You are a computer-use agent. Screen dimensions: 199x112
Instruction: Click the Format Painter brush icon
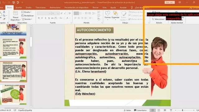[4, 19]
